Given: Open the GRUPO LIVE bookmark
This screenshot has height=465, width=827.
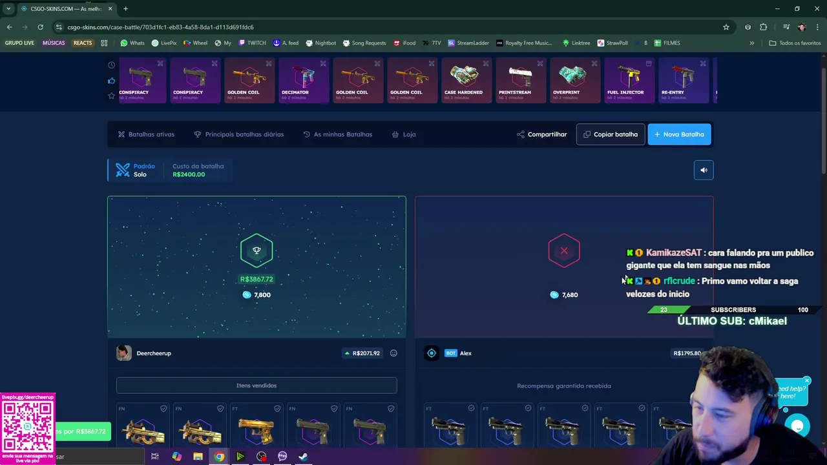Looking at the screenshot, I should point(19,43).
